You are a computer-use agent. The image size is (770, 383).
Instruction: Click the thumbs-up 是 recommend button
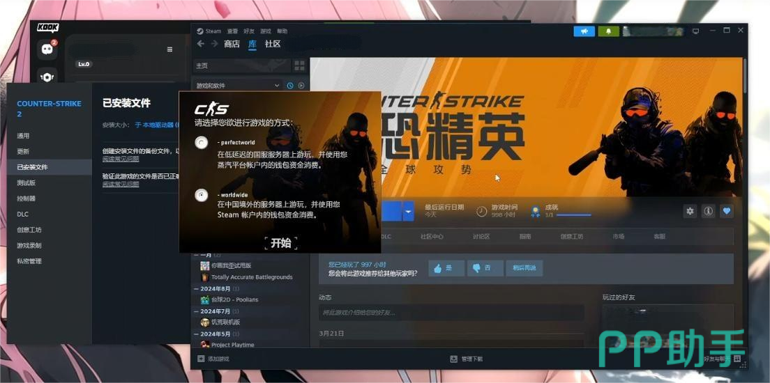coord(446,268)
